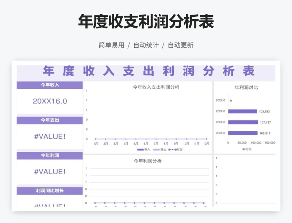This screenshot has height=223, width=292.
Task: Click the 20XX16.0 income value
Action: pyautogui.click(x=50, y=101)
